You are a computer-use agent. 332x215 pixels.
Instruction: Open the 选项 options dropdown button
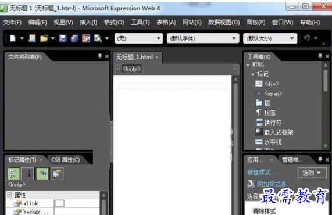tap(312, 173)
